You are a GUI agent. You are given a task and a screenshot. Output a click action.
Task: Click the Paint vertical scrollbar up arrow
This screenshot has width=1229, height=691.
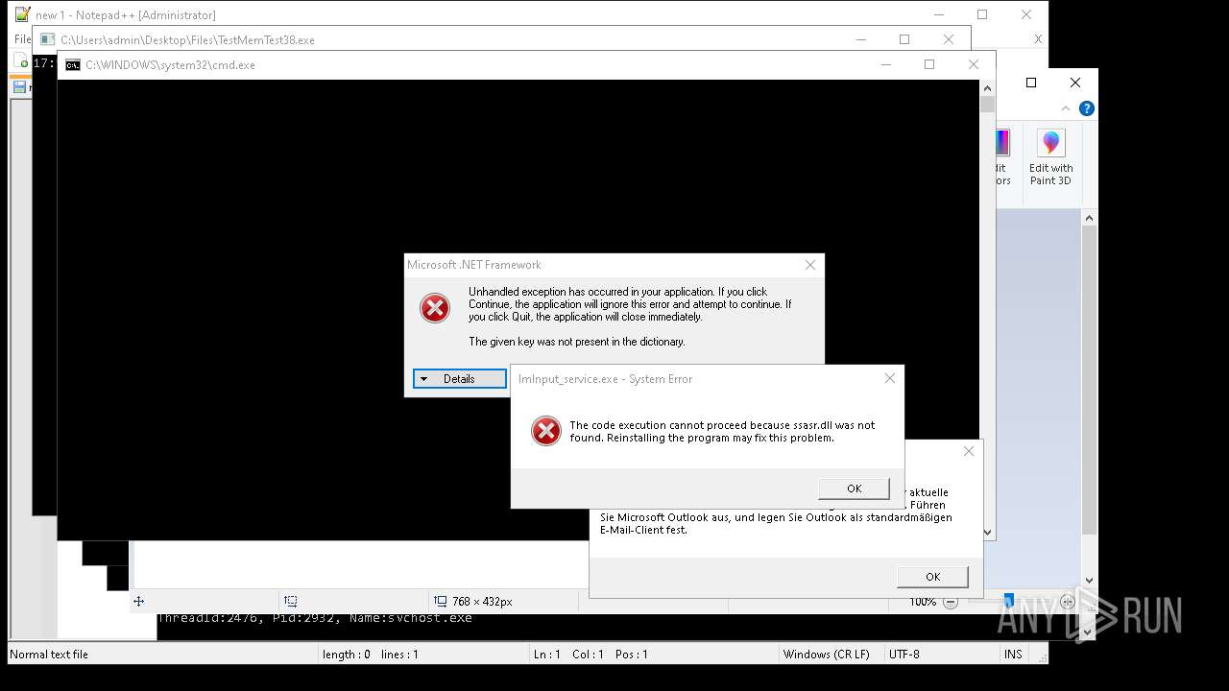click(1089, 219)
